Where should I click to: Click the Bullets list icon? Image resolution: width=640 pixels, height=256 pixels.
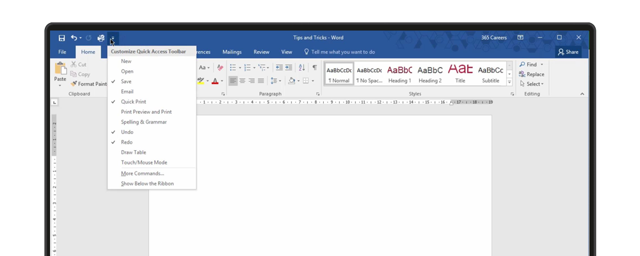click(x=233, y=67)
